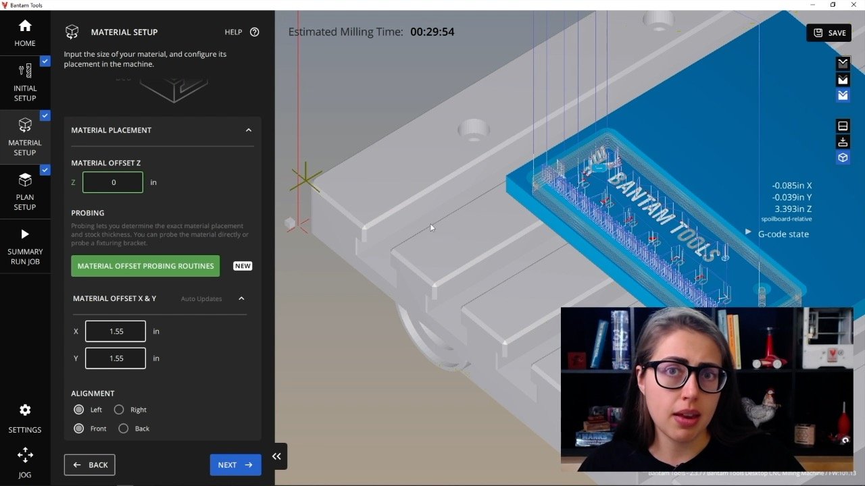
Task: Click the 3D preview thumbnail in Material Setup
Action: pos(173,89)
